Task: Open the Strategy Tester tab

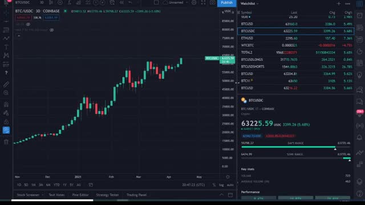Action: (x=107, y=195)
